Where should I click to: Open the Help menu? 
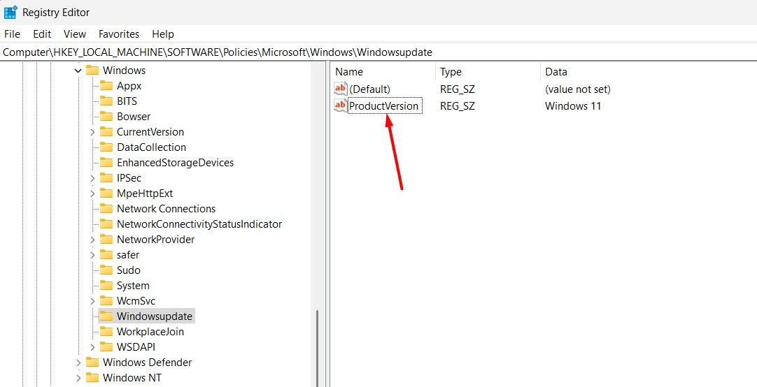coord(163,34)
